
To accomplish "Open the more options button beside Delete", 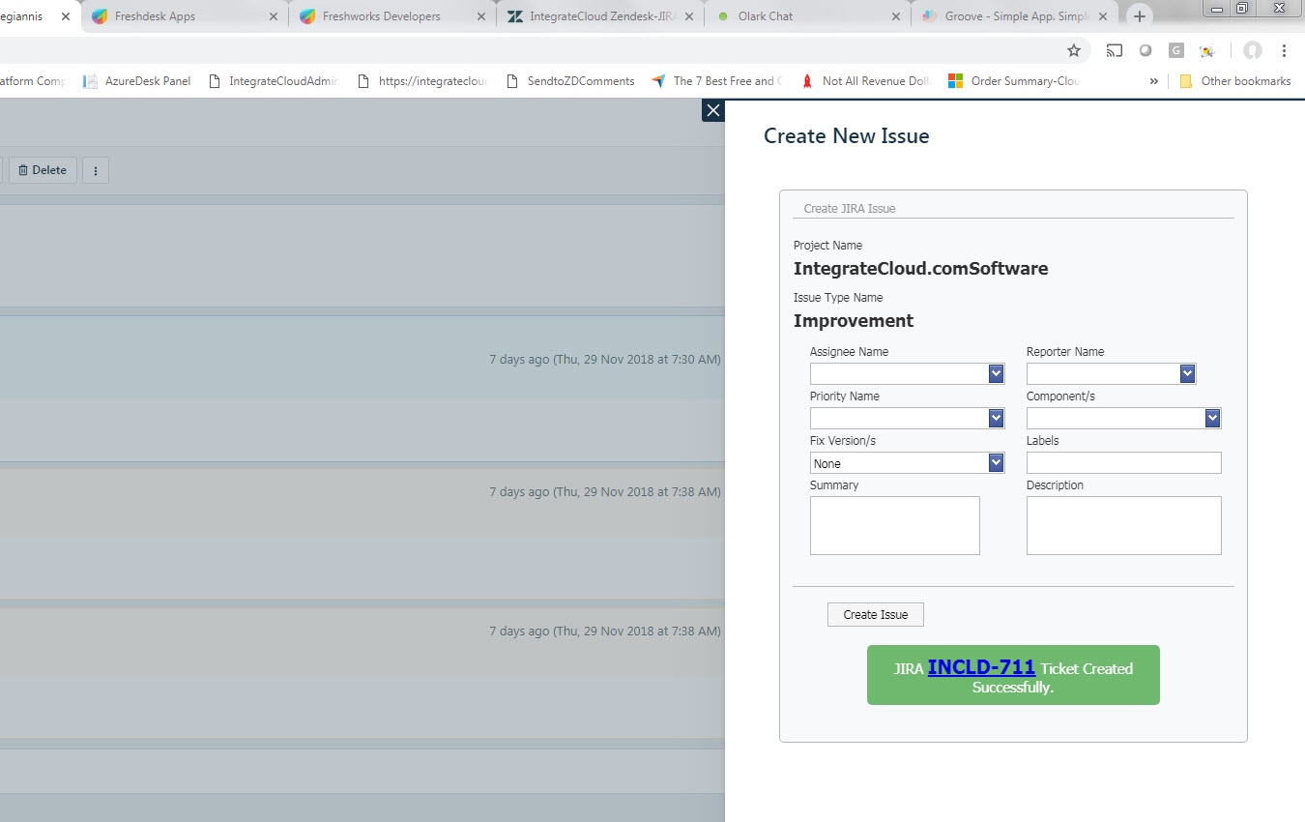I will pos(95,170).
